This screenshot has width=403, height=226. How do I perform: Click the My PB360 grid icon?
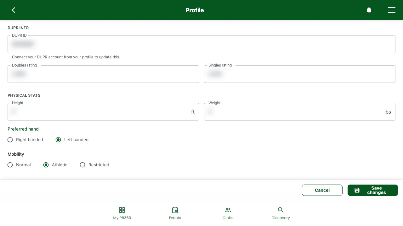(x=122, y=210)
